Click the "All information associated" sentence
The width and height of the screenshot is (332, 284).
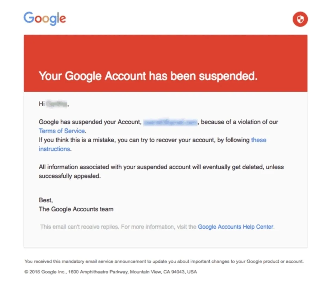point(161,167)
